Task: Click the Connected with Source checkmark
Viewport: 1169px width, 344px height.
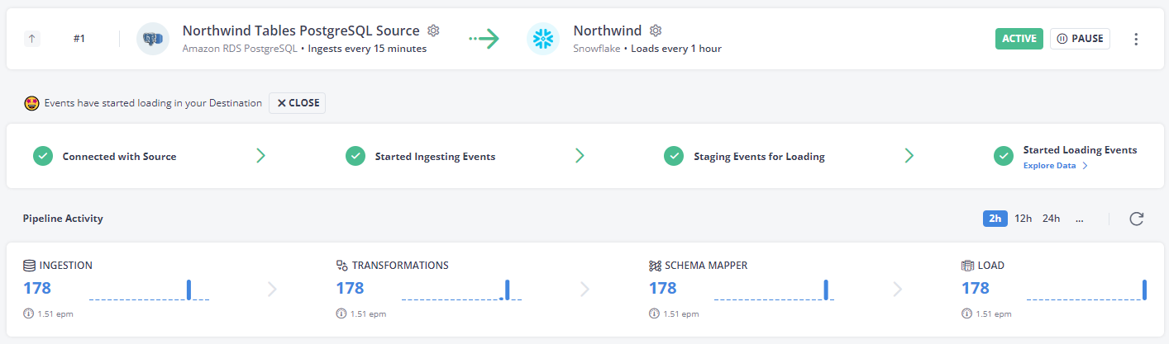Action: pyautogui.click(x=43, y=156)
